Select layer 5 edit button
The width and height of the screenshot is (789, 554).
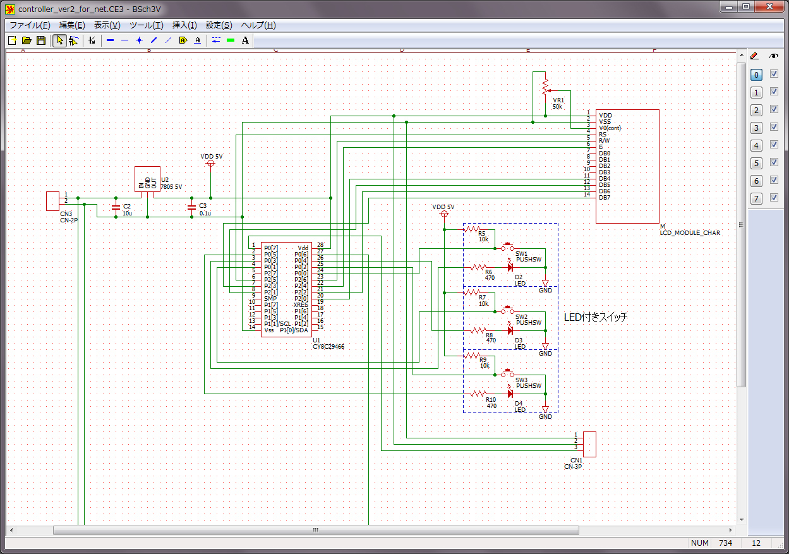(756, 164)
